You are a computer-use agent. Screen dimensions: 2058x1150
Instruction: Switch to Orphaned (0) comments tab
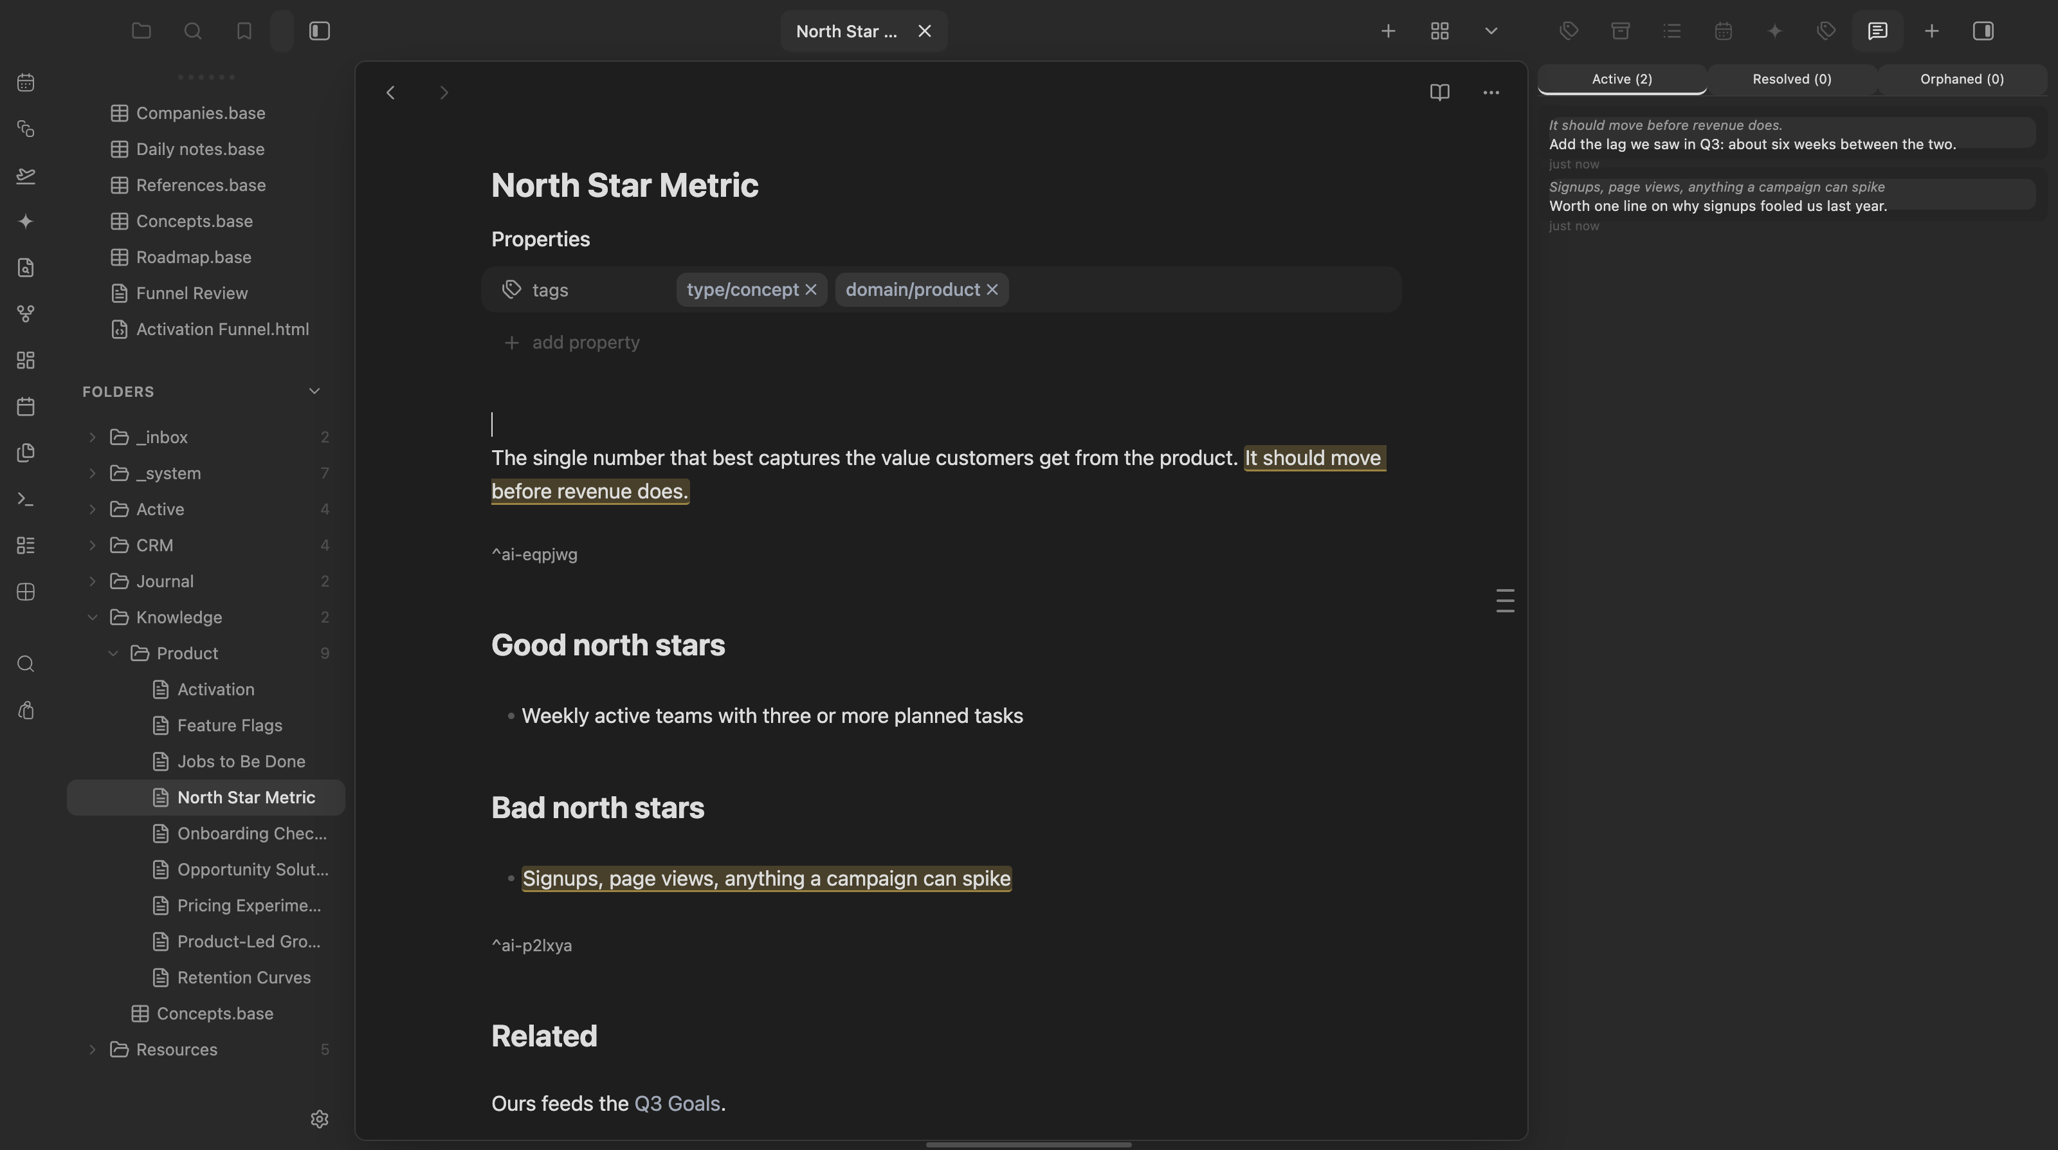click(x=1962, y=79)
